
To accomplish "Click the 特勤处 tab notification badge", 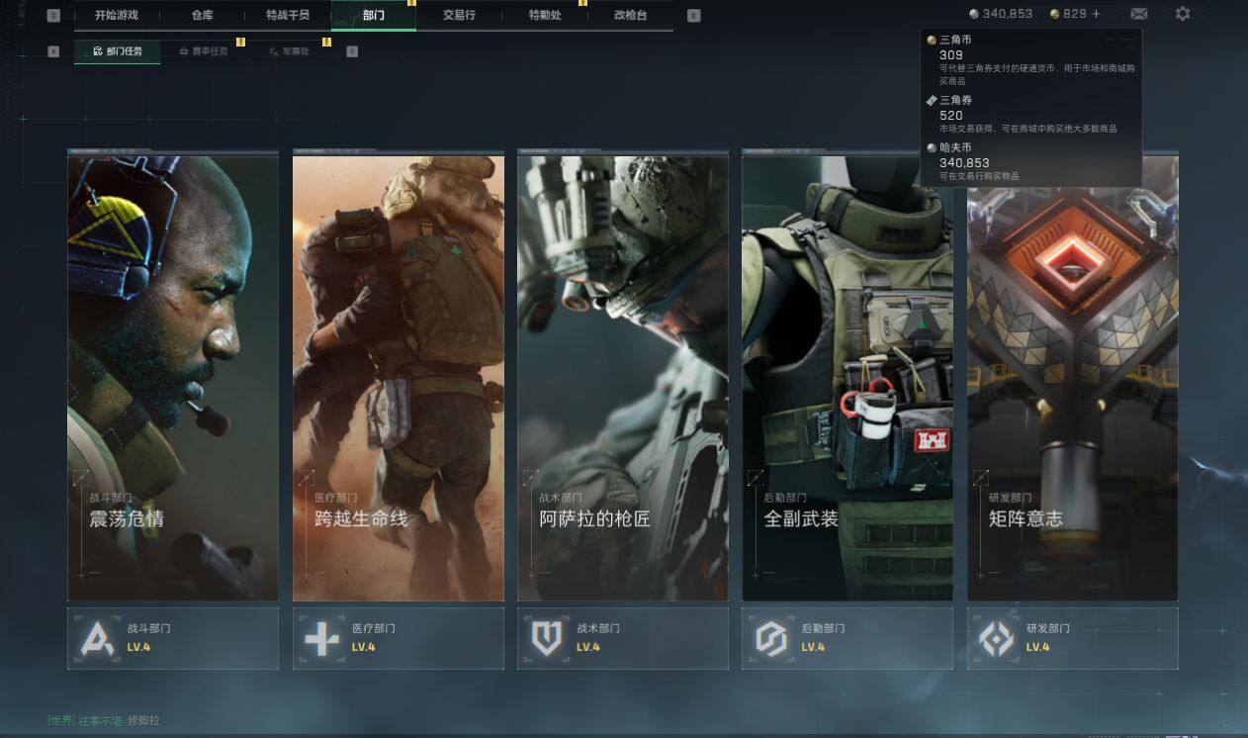I will [582, 3].
